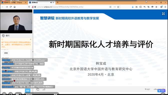This screenshot has height=95, width=168.
Task: Click the signal strength bars icon
Action: coord(44,89)
